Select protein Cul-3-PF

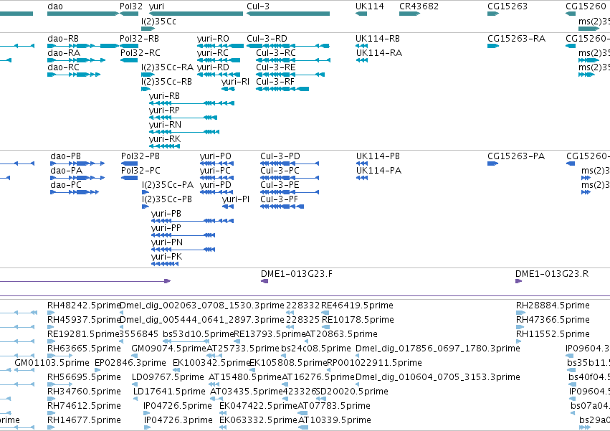click(280, 199)
